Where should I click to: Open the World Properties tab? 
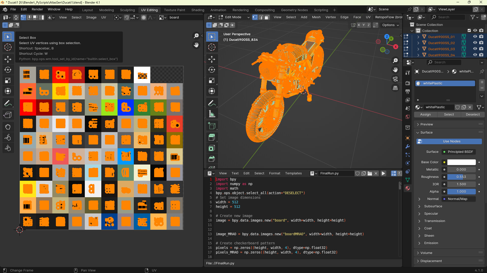pos(408,117)
